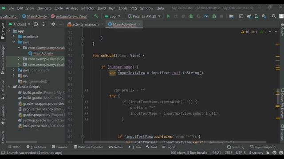The width and height of the screenshot is (284, 159).
Task: Attach debugger to Android process icon
Action: click(214, 16)
